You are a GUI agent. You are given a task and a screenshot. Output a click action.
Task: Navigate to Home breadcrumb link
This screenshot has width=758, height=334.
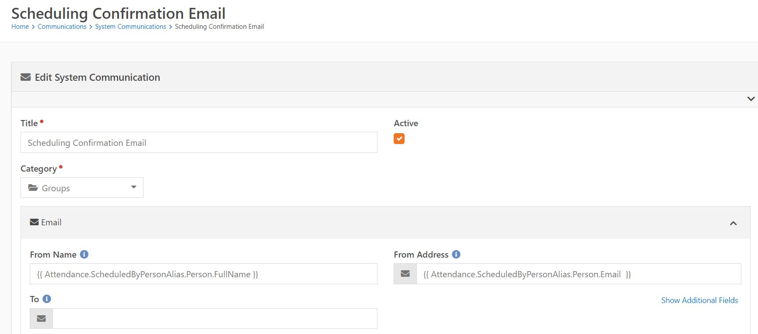click(20, 26)
